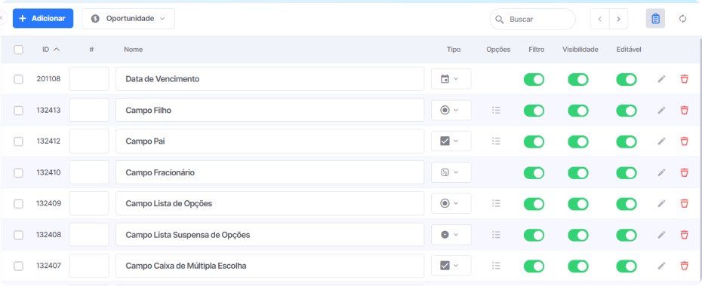702x286 pixels.
Task: Select checkbox for row 201108
Action: point(18,79)
